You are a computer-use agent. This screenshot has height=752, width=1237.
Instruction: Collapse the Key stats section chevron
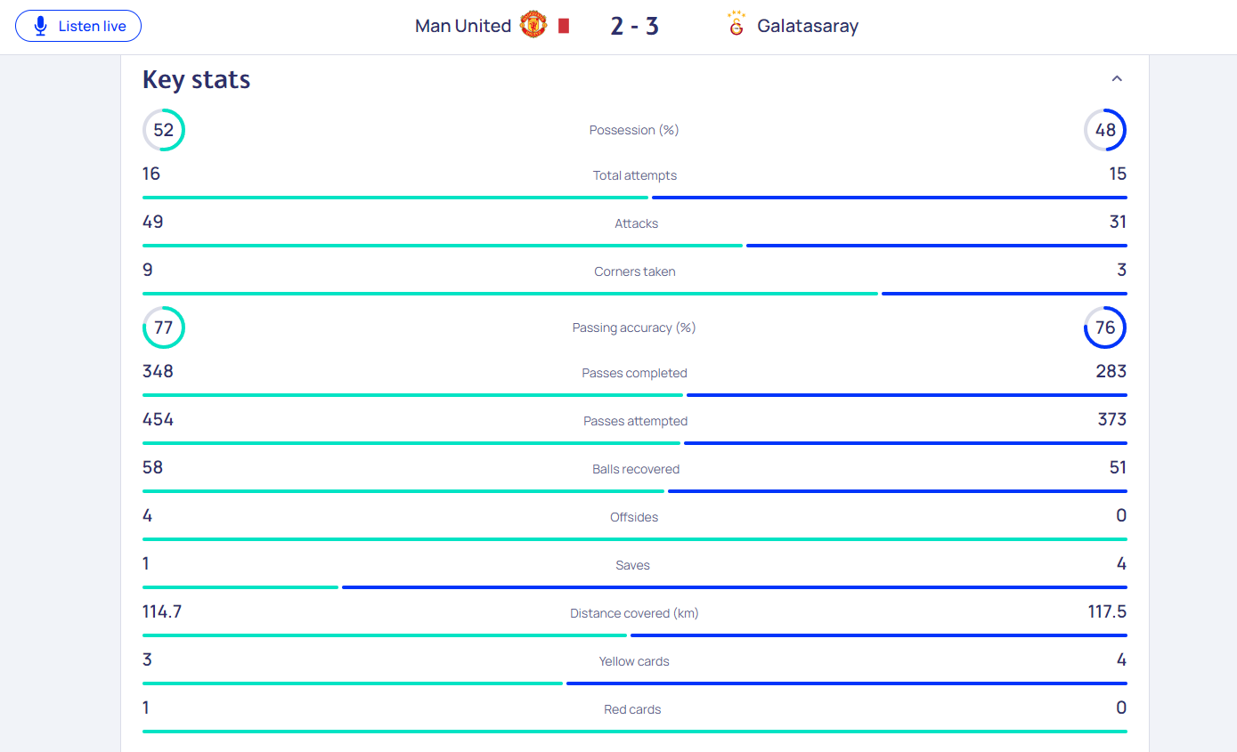pos(1117,78)
